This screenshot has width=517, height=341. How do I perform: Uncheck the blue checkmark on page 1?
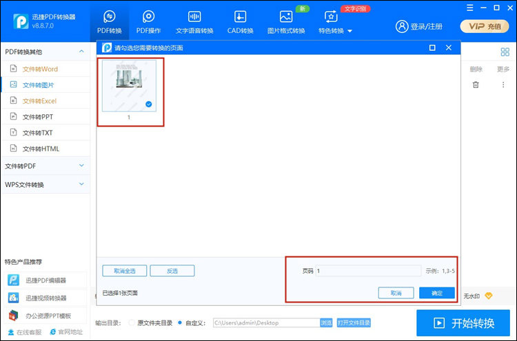click(x=149, y=104)
